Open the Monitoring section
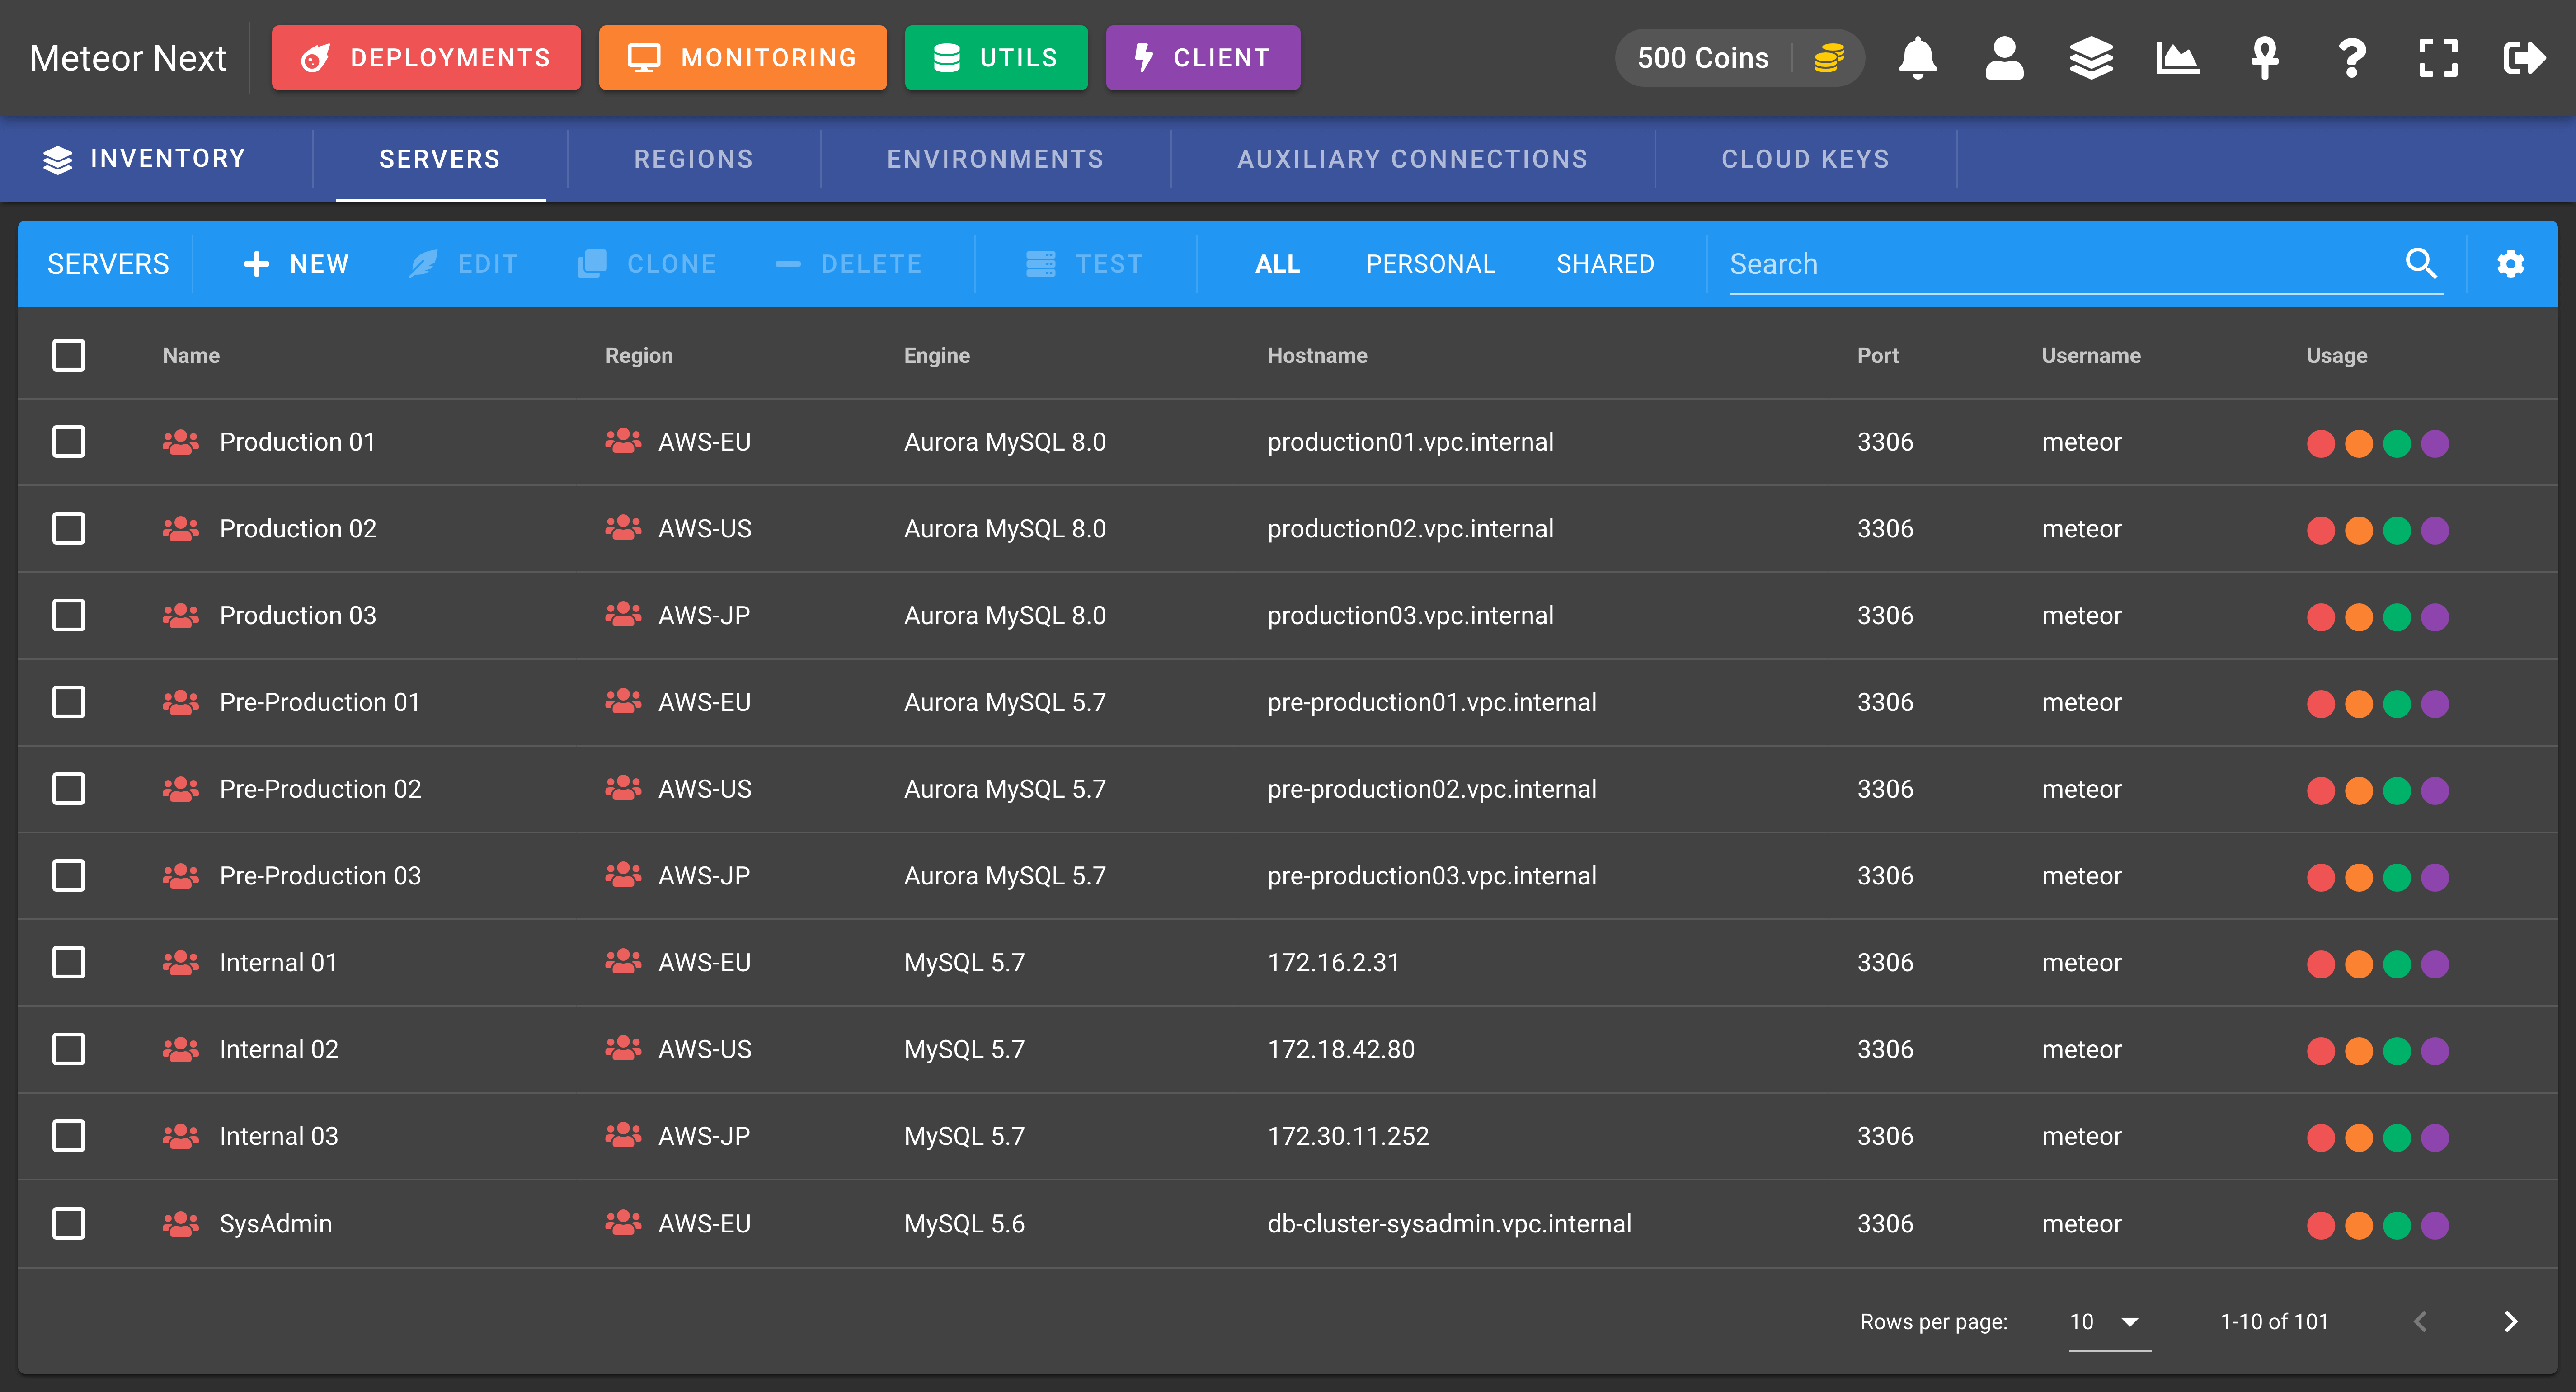This screenshot has height=1392, width=2576. point(743,58)
